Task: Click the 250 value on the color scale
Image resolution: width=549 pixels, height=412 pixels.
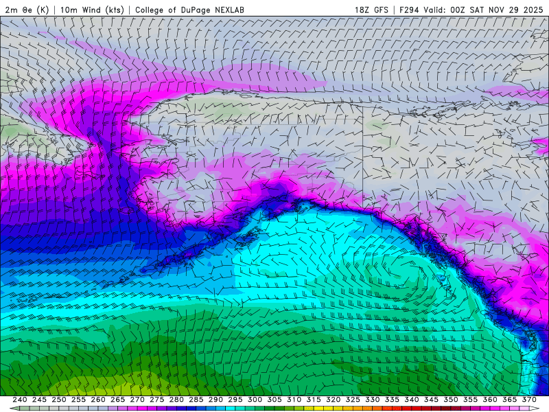Action: 59,400
